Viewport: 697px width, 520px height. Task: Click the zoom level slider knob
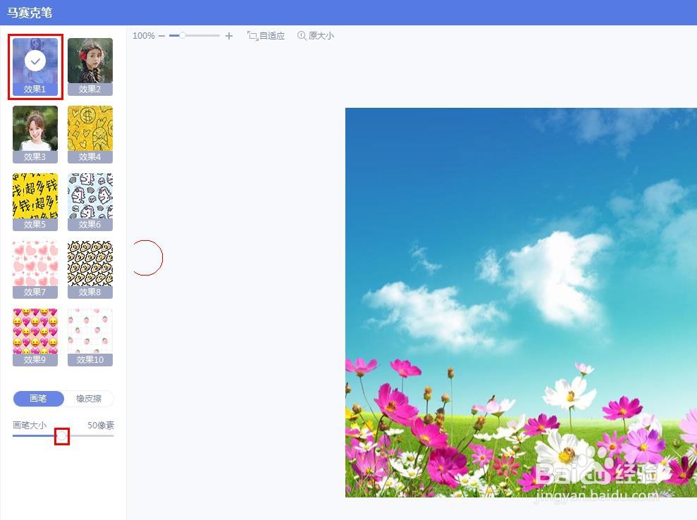coord(184,34)
